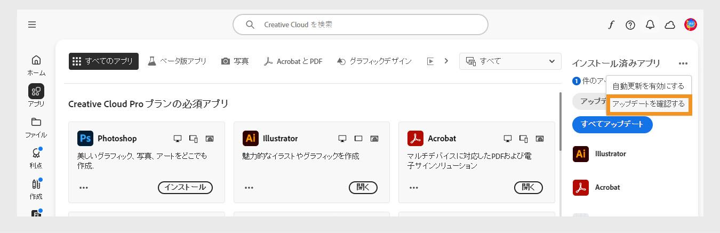This screenshot has width=720, height=233.
Task: Click Illustrator desktop platform icon
Action: coord(342,139)
